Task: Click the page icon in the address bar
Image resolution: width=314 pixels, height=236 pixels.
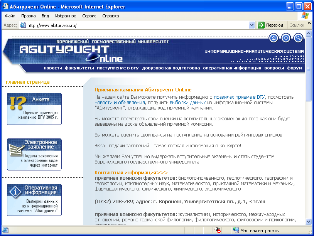Action: (x=23, y=25)
